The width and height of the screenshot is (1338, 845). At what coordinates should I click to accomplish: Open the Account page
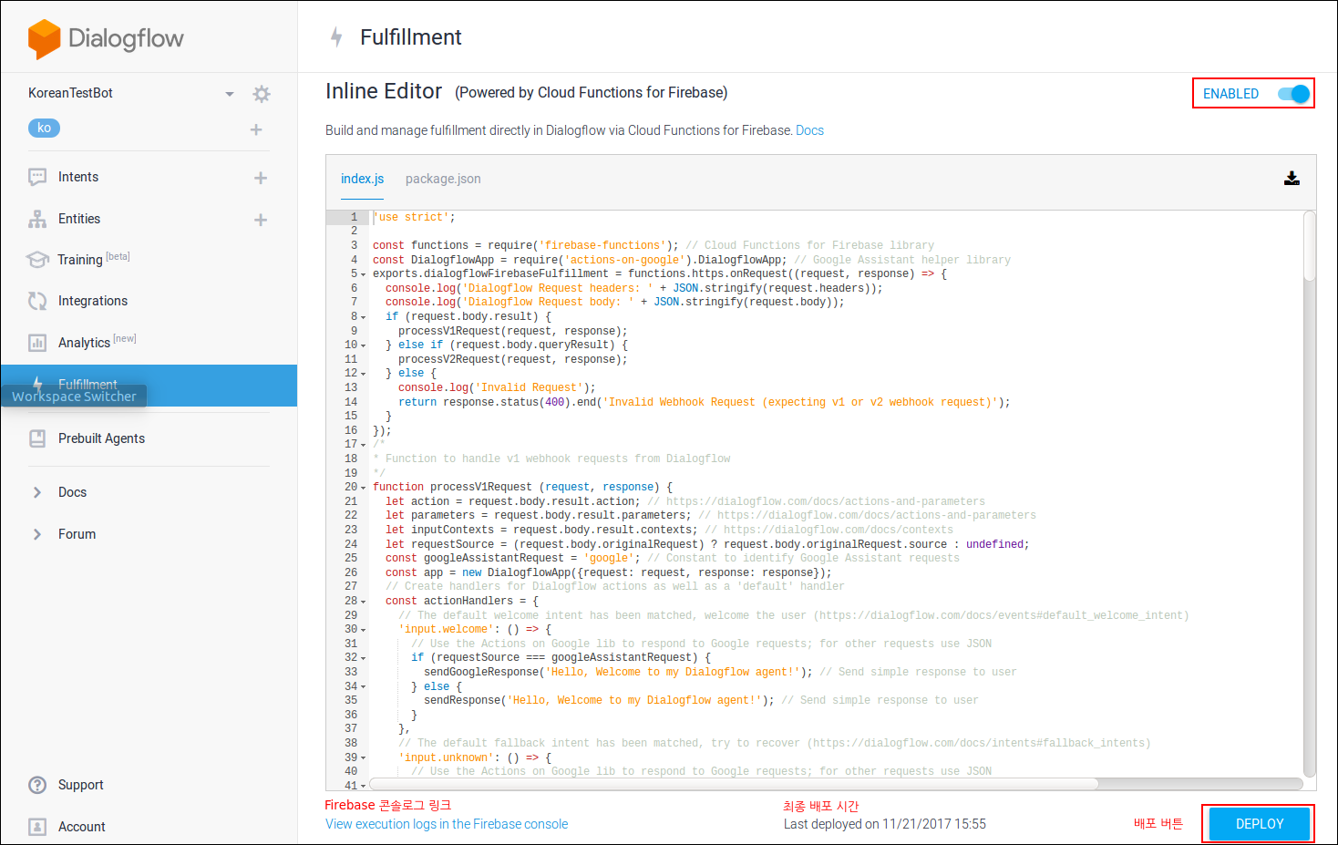click(82, 827)
